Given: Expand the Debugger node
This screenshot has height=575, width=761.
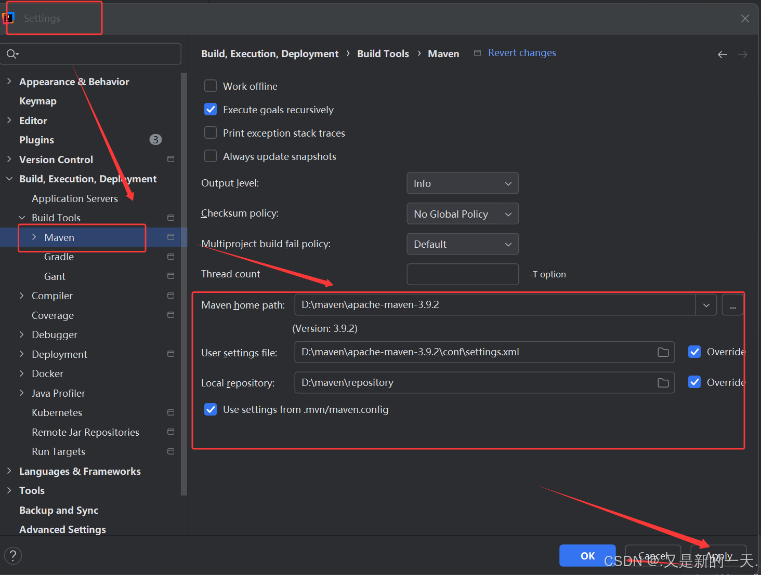Looking at the screenshot, I should 22,335.
